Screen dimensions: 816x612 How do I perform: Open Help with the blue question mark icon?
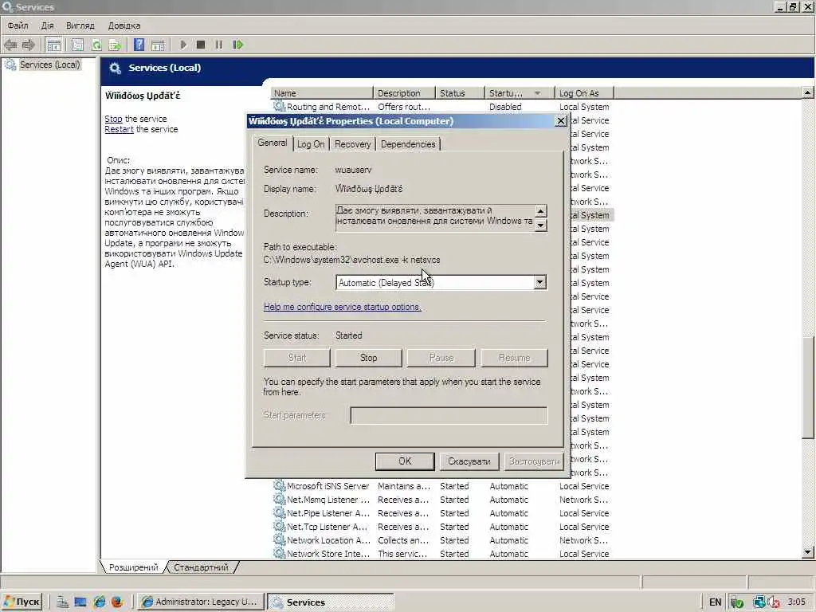click(x=139, y=45)
